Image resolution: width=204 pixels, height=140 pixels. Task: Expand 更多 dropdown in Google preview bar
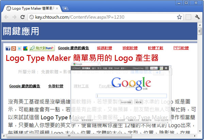point(123,68)
